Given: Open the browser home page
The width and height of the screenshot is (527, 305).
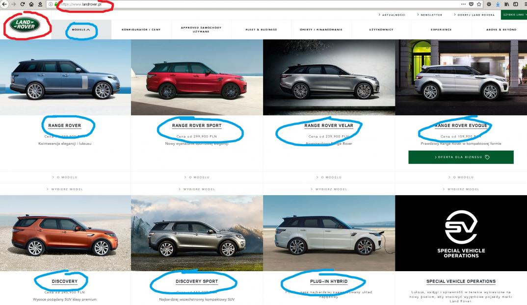Looking at the screenshot, I should 31,4.
